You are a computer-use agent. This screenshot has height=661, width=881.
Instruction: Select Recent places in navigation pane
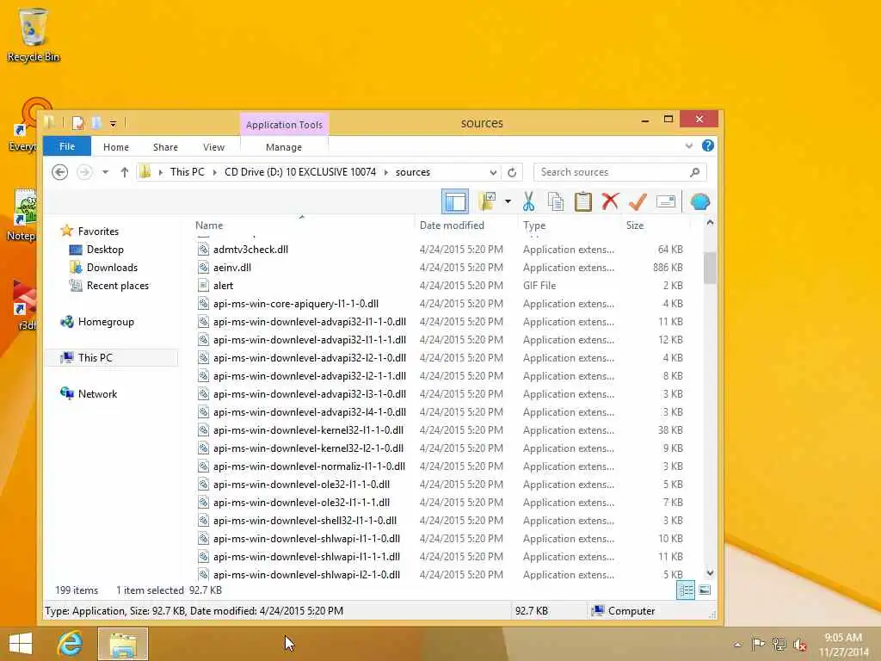[x=117, y=286]
